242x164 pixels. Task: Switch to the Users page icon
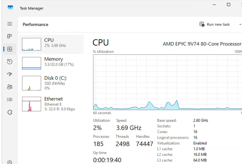[10, 87]
